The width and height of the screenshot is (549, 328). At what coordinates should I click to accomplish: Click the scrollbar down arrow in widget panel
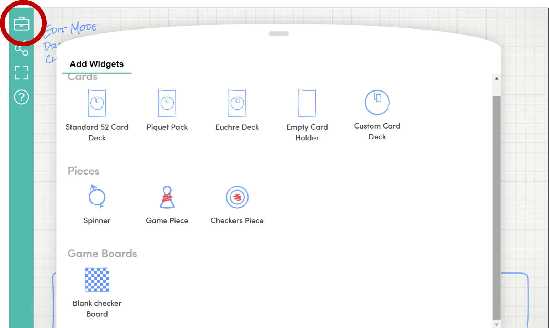coord(496,324)
